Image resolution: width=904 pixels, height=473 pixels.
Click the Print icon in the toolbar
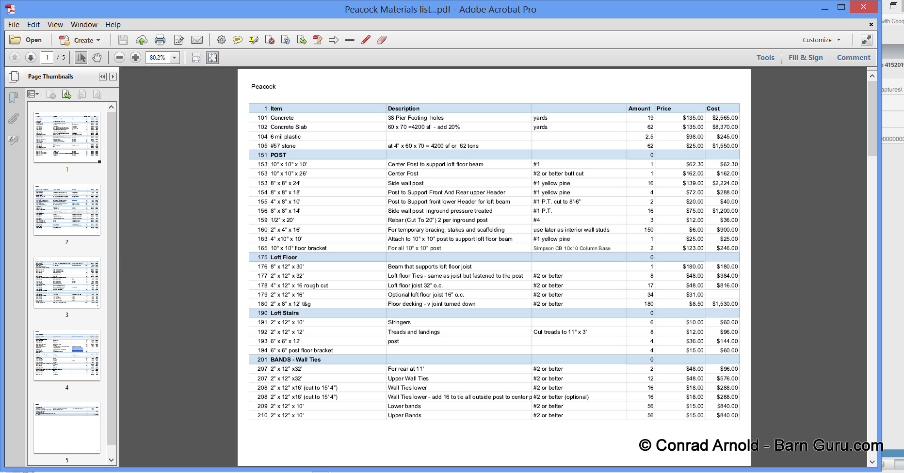[x=160, y=40]
